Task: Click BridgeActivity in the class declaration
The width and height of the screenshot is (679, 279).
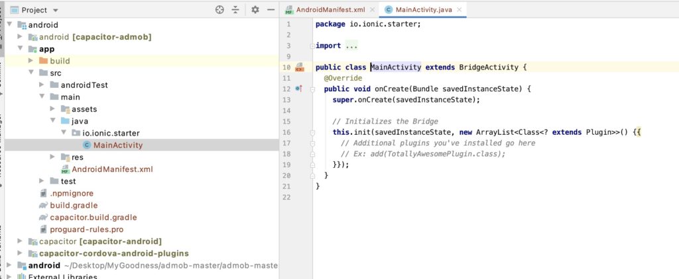Action: 489,67
